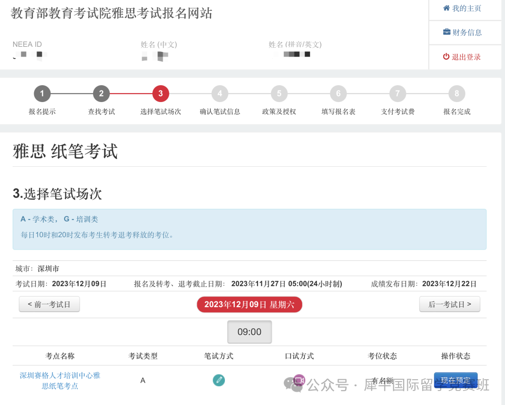Go to step 1 circle 报名提示
Image resolution: width=505 pixels, height=405 pixels.
point(42,94)
